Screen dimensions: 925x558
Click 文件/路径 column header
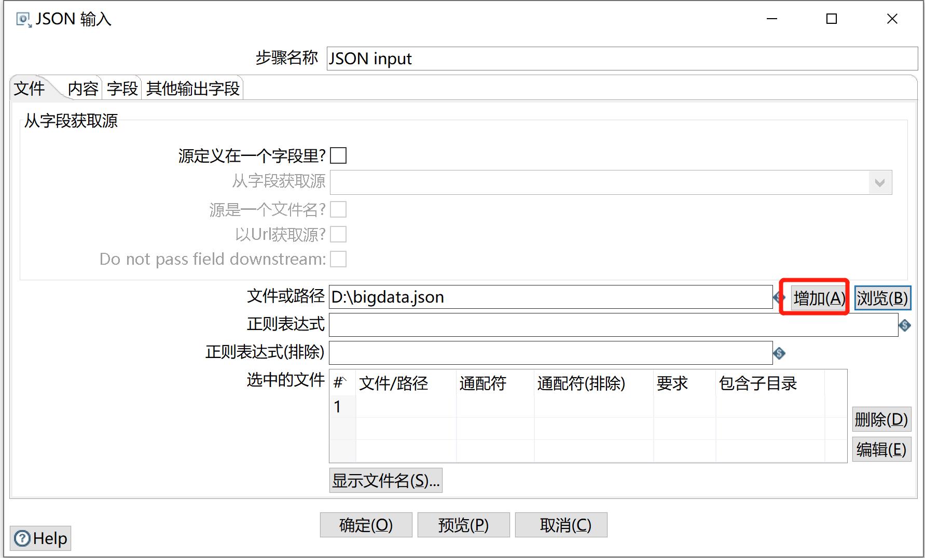[406, 383]
